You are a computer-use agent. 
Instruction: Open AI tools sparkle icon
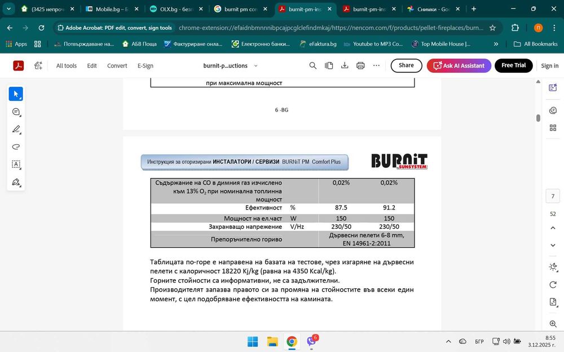coord(38,66)
